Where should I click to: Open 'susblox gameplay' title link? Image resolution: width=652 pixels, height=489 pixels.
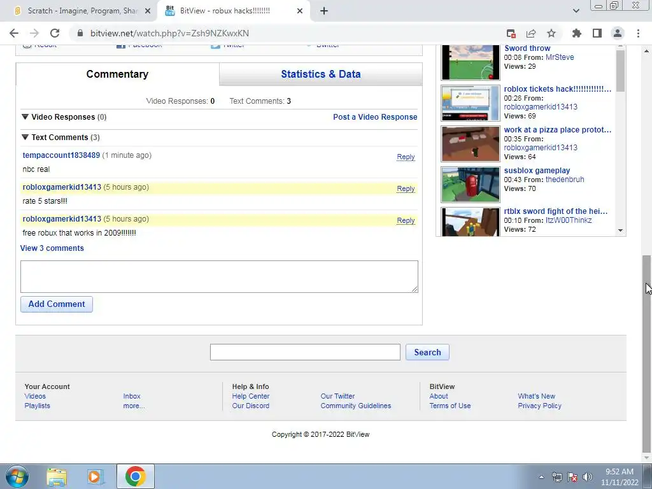click(537, 171)
